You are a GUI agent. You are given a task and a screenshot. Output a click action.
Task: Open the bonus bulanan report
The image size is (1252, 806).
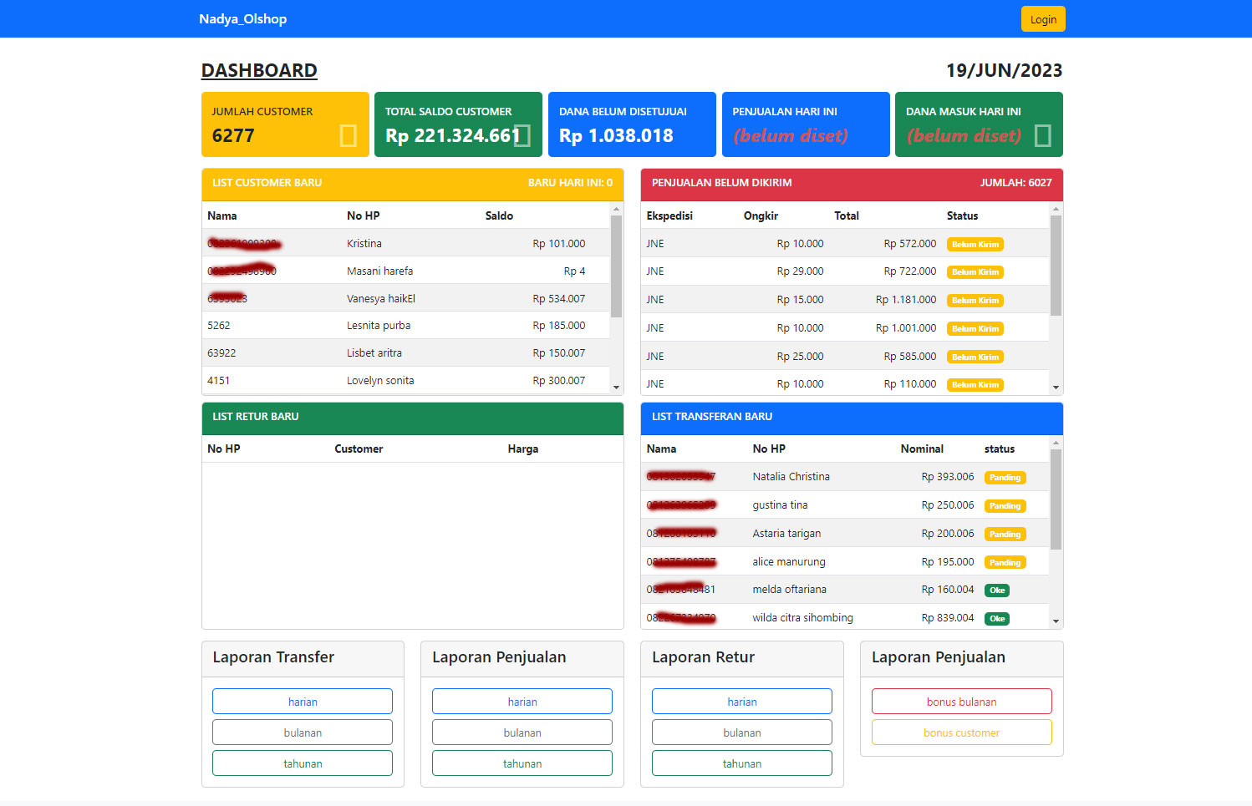point(961,702)
